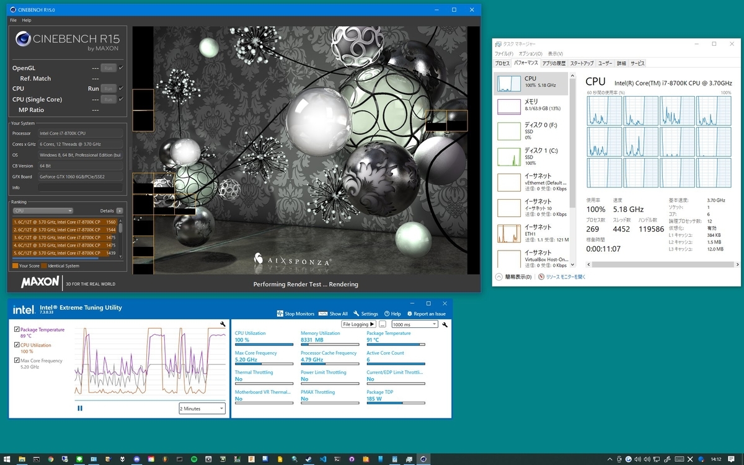Click the ellipsis browse button beside File Logging
This screenshot has height=465, width=744.
[383, 324]
